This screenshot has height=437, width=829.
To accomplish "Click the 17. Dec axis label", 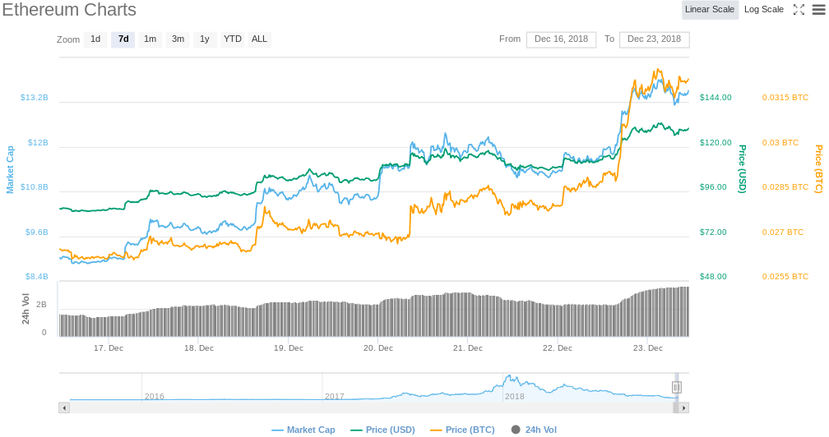I will point(109,348).
